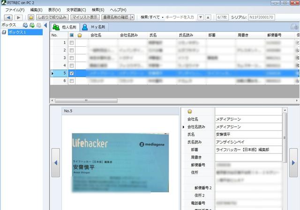The height and width of the screenshot is (210, 300).
Task: Sort by 会社名 column header
Action: click(x=103, y=36)
